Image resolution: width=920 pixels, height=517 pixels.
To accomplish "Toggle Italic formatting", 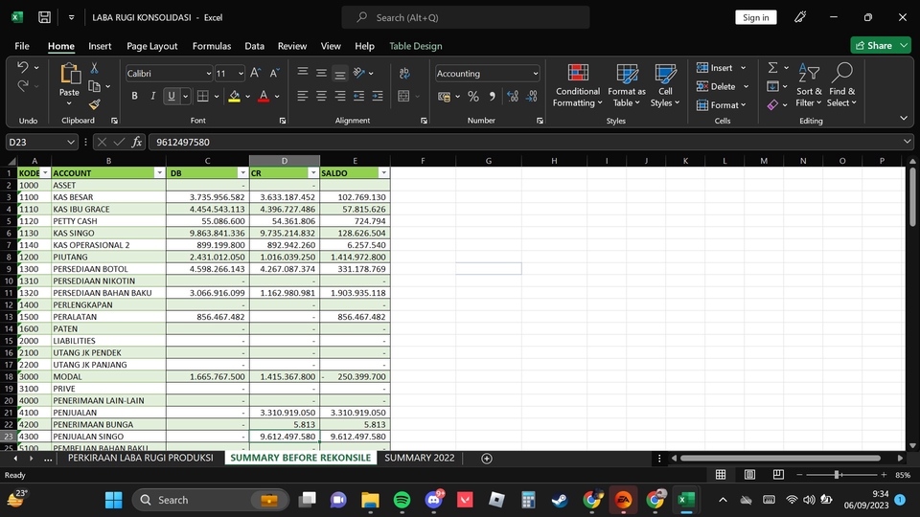I will pos(152,96).
